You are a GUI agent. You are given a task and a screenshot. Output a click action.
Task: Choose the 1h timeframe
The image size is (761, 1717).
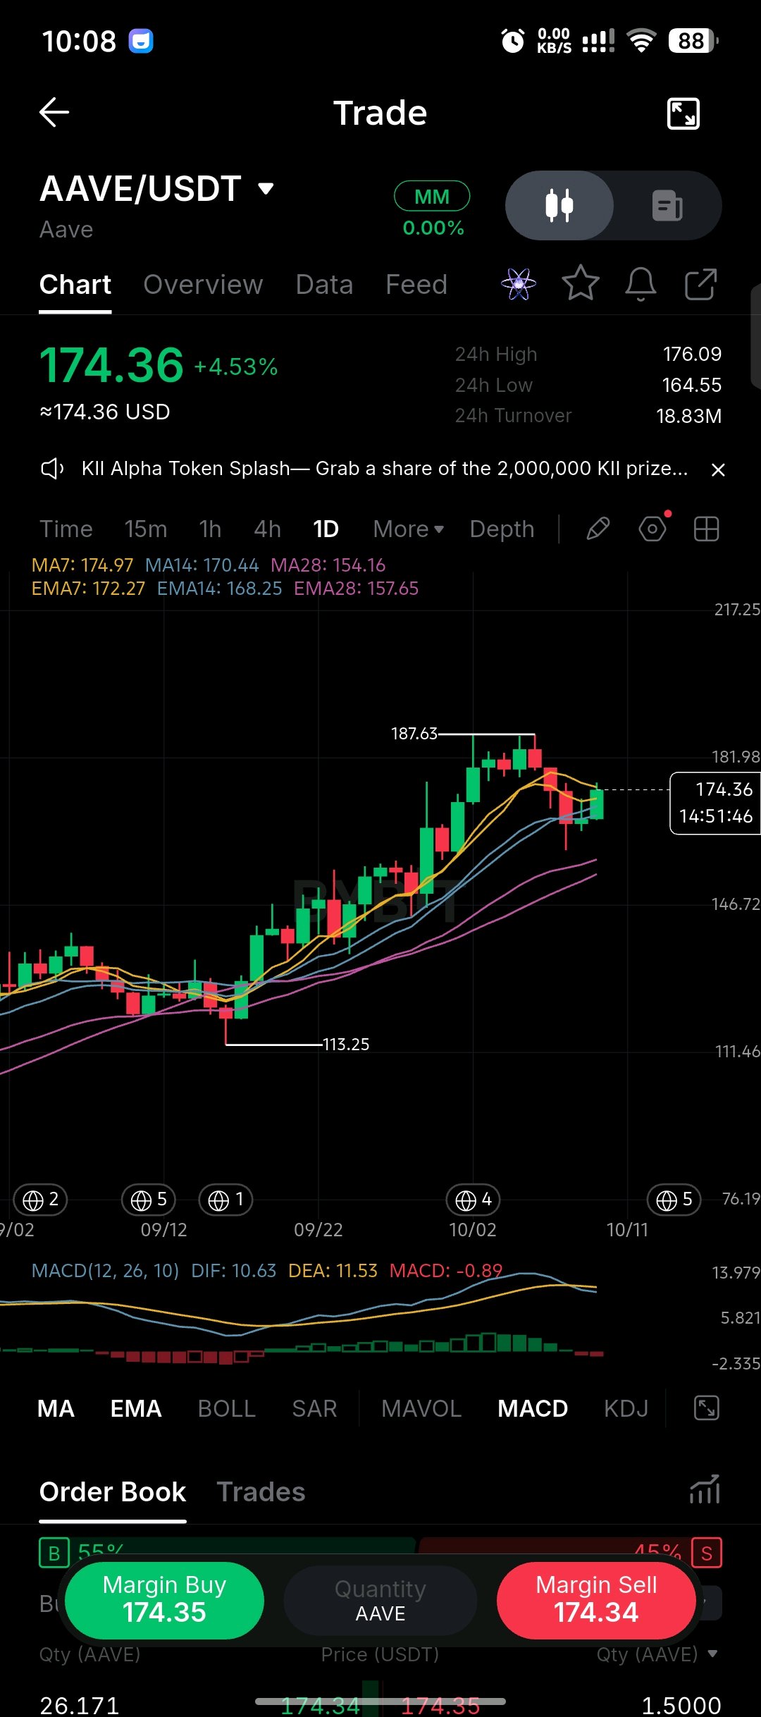coord(210,529)
